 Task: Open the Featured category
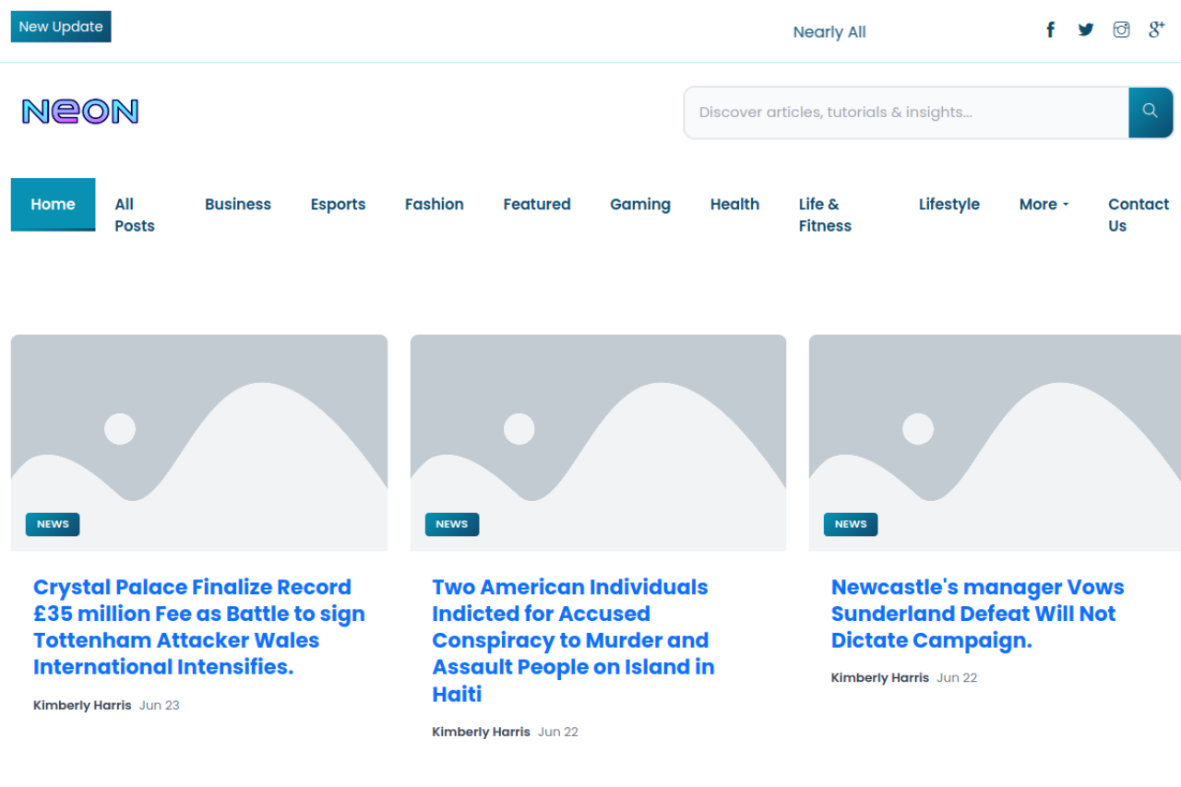(537, 205)
